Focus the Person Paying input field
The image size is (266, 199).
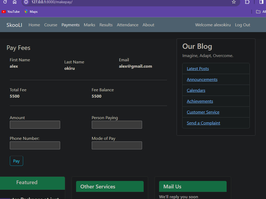coord(117,125)
